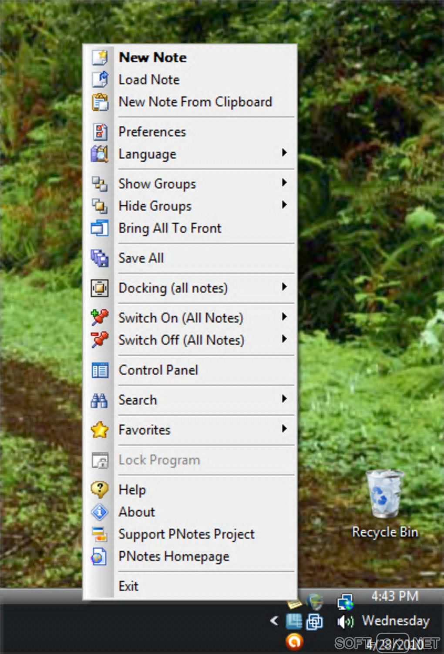Choose Exit to quit PNotes
Screen dimensions: 444x654
click(x=190, y=586)
